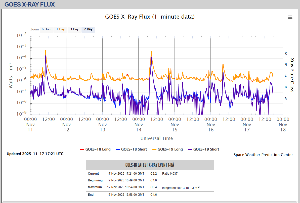Set the chart zoom to 3 Day
The width and height of the screenshot is (300, 203).
click(x=74, y=29)
